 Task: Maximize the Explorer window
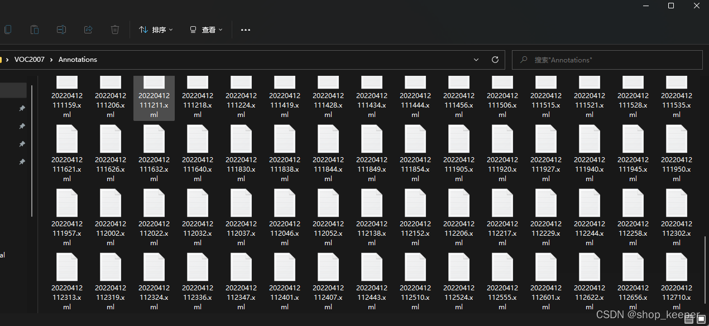671,6
